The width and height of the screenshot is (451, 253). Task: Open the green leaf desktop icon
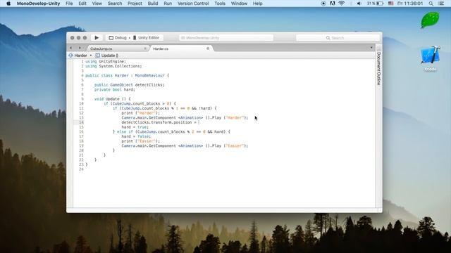click(x=430, y=20)
